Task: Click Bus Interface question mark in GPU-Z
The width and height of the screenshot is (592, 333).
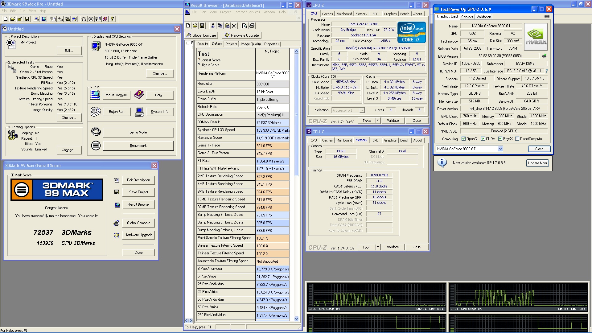Action: [x=547, y=71]
